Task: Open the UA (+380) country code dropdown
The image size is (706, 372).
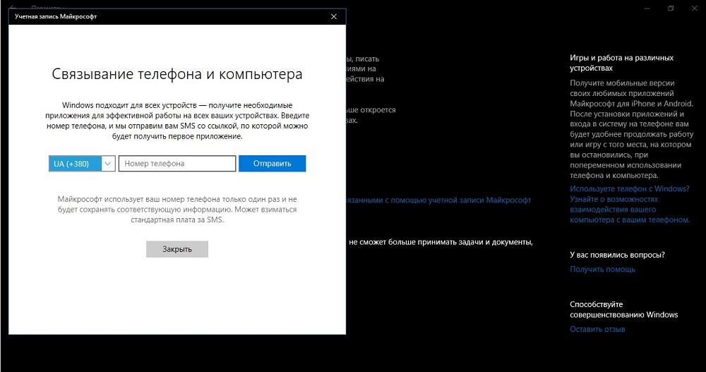Action: 82,164
